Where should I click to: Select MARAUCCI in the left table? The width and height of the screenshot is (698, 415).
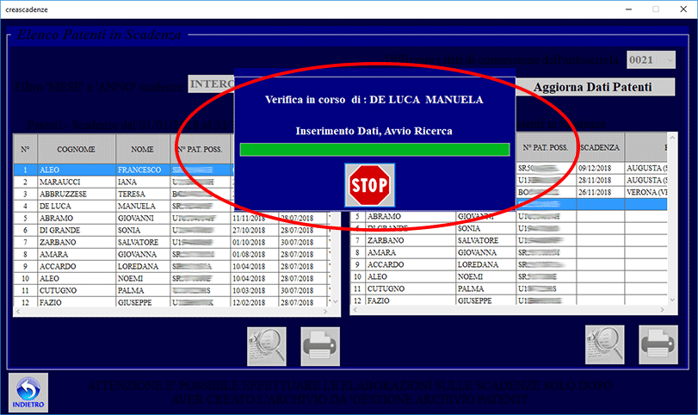[x=59, y=183]
